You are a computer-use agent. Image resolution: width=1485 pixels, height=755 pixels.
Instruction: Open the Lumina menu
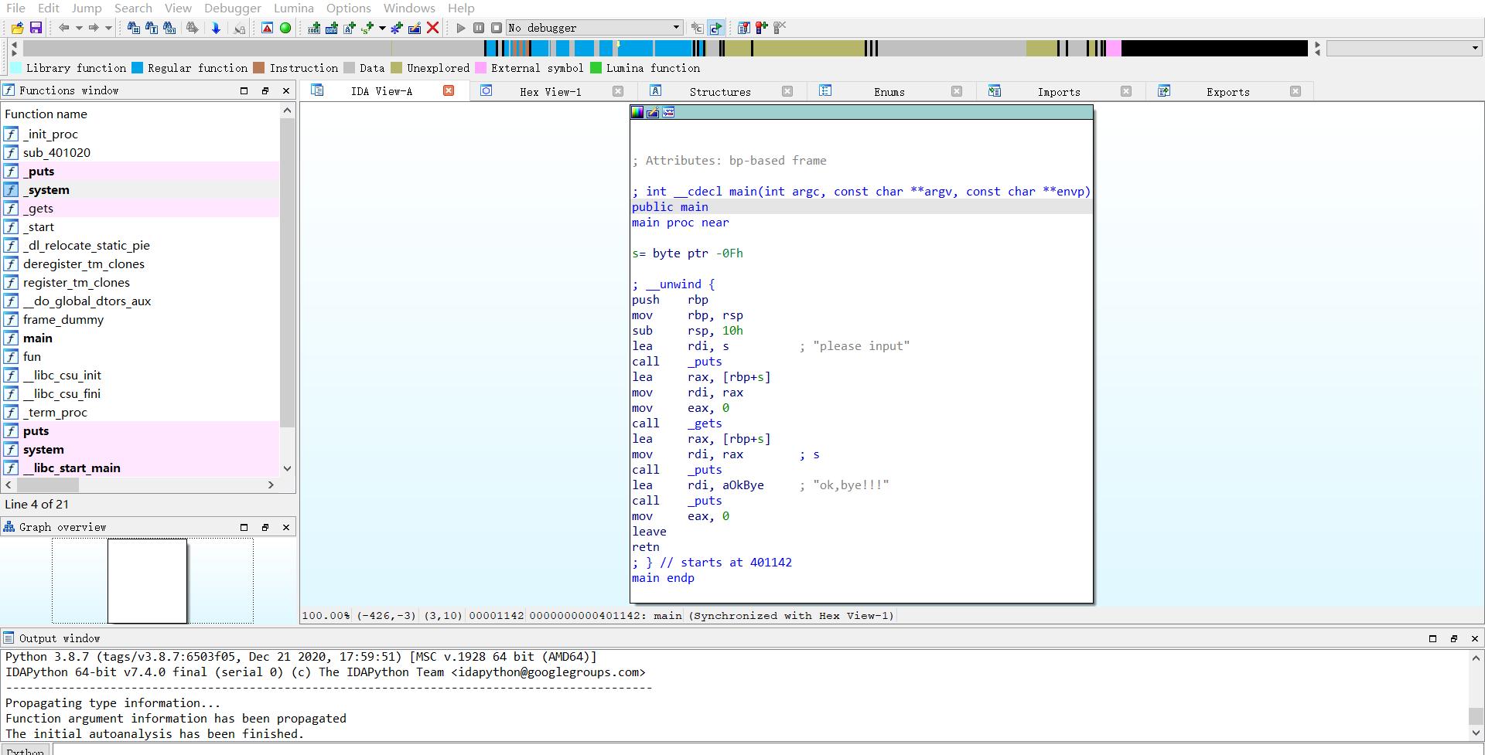[294, 8]
